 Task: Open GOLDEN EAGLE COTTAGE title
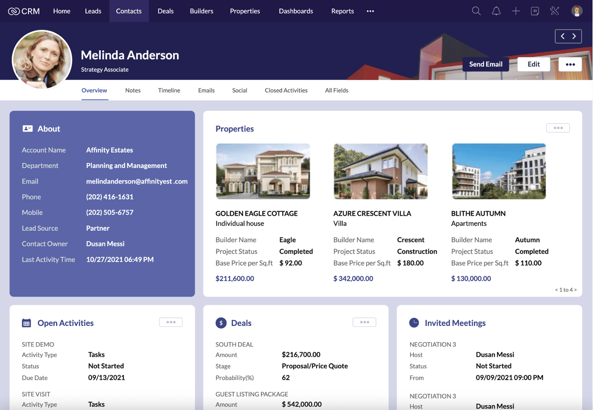[x=256, y=213]
